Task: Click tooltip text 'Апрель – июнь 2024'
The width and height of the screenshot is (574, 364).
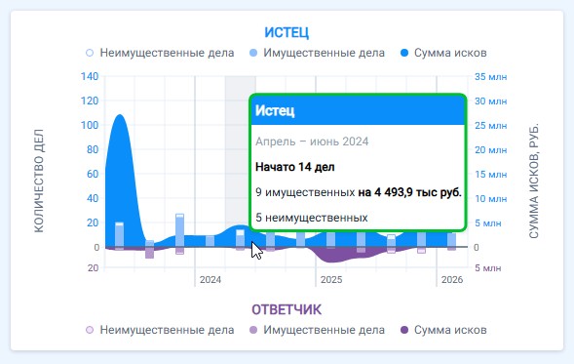Action: click(x=312, y=142)
